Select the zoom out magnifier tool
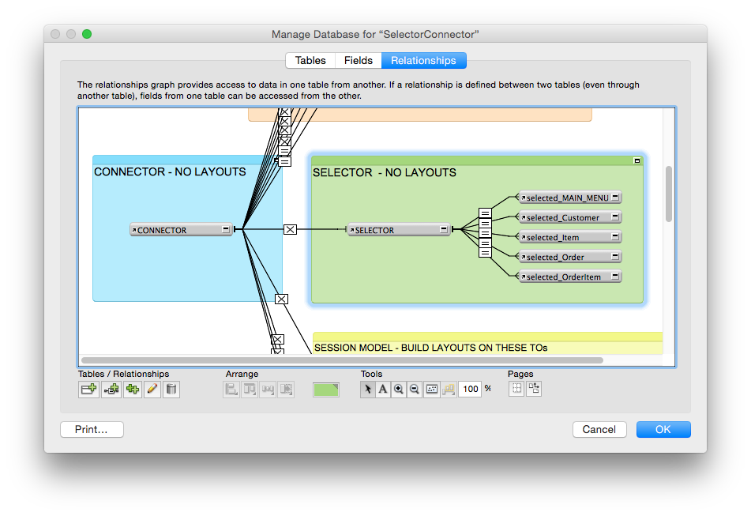The width and height of the screenshot is (751, 516). pyautogui.click(x=415, y=389)
